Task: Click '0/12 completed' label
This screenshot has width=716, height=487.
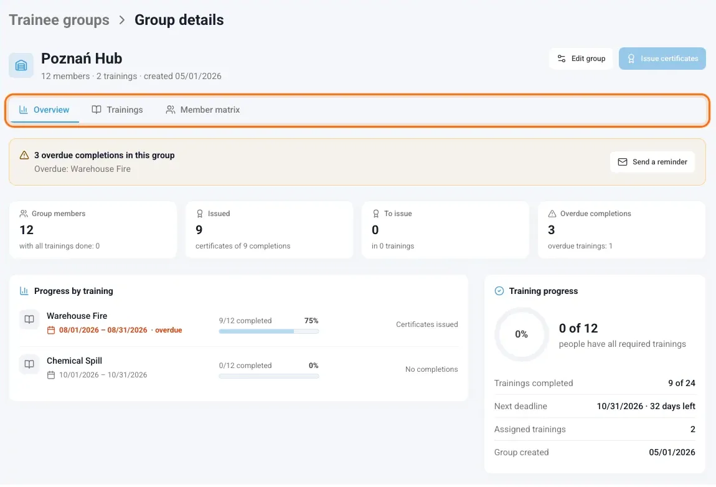Action: [245, 366]
